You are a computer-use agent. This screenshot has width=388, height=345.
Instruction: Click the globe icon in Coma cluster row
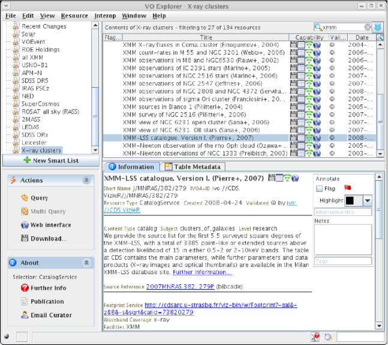317,45
